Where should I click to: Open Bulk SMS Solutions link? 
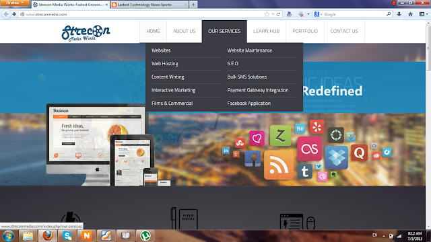247,77
